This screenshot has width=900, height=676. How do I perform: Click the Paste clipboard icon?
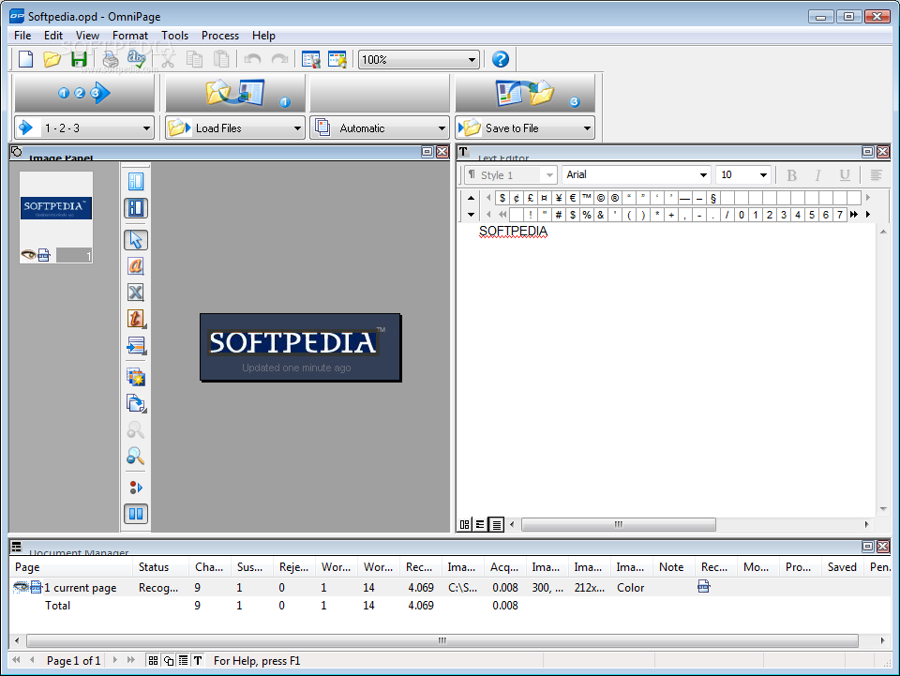(x=221, y=59)
